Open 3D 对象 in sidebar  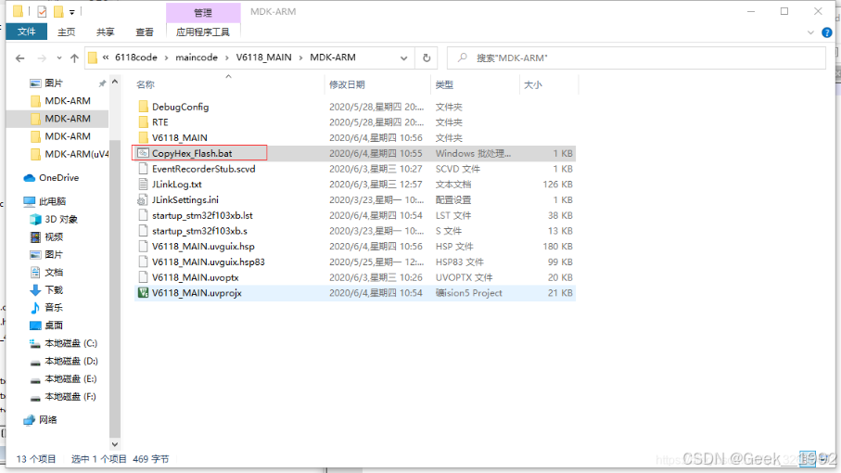[x=60, y=219]
